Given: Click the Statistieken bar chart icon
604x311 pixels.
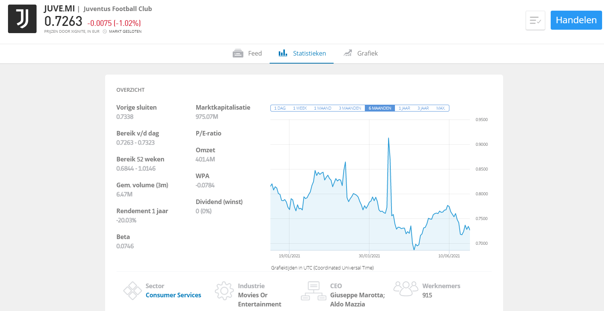Looking at the screenshot, I should 283,53.
